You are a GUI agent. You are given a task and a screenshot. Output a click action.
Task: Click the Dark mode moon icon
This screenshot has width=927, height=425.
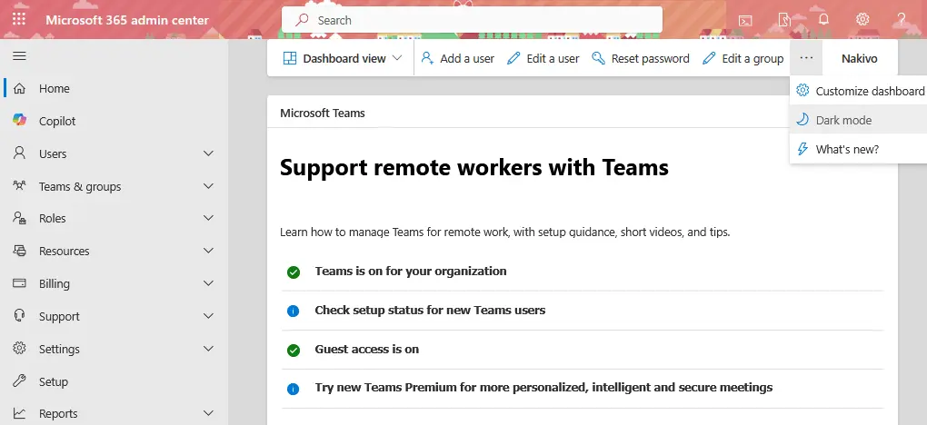[x=802, y=120]
